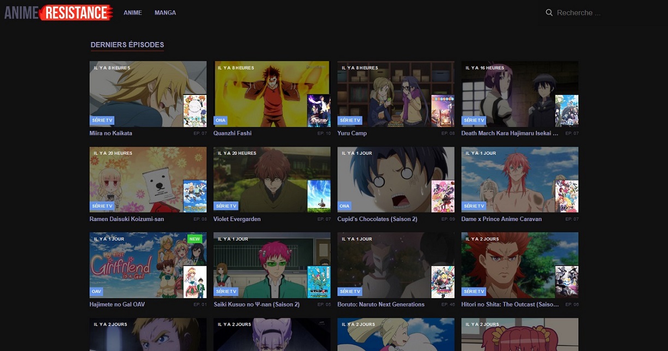Screen dimensions: 668x351
Task: Click the small poster on Death March
Action: click(567, 111)
